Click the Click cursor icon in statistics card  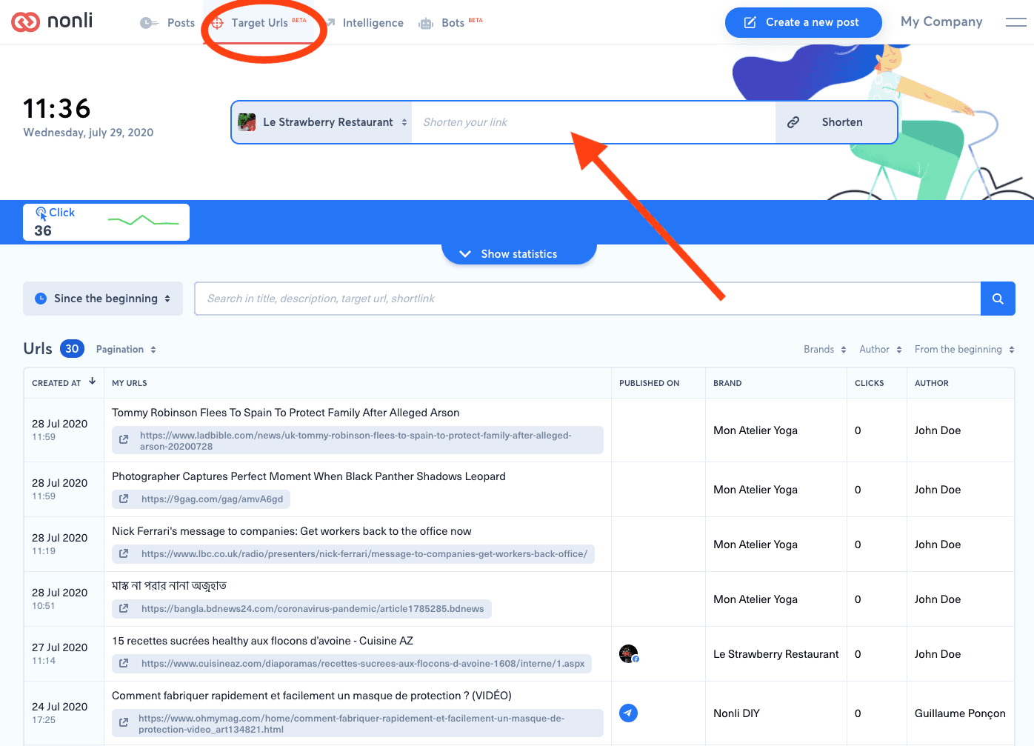[41, 213]
